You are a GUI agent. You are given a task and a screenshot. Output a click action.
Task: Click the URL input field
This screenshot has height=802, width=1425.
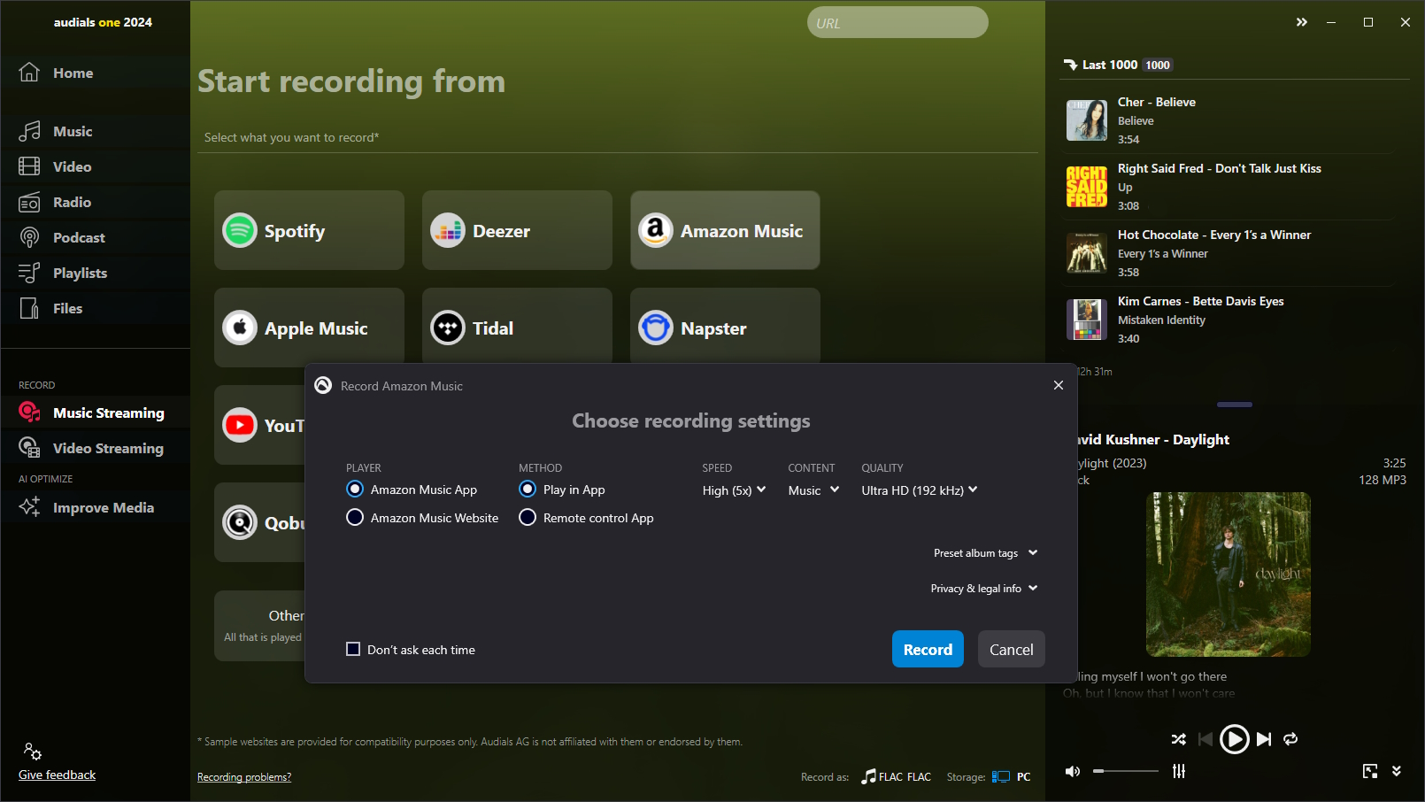click(x=897, y=23)
